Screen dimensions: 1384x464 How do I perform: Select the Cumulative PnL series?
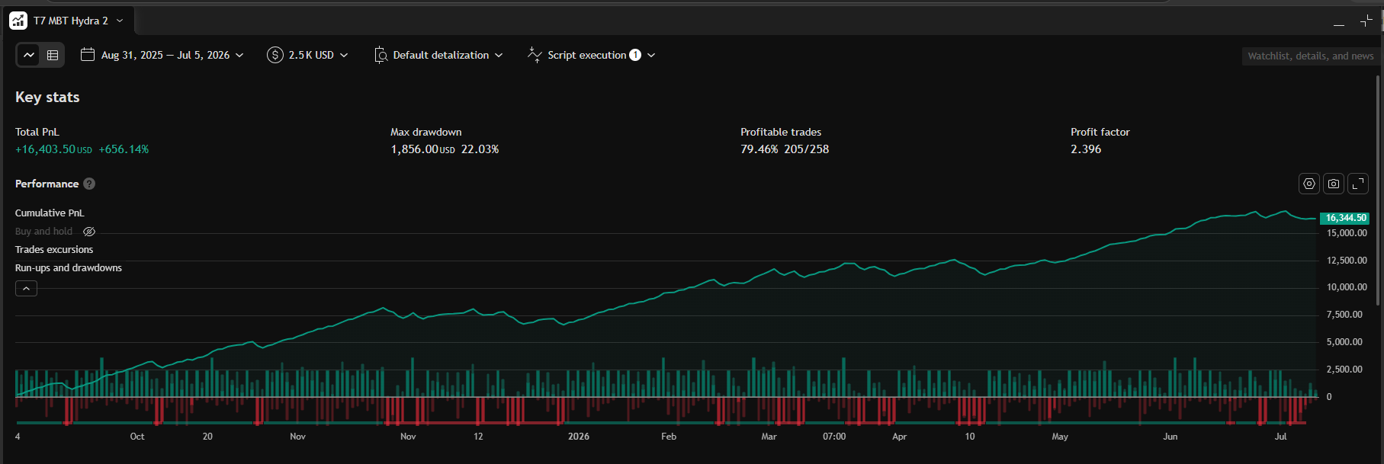50,213
